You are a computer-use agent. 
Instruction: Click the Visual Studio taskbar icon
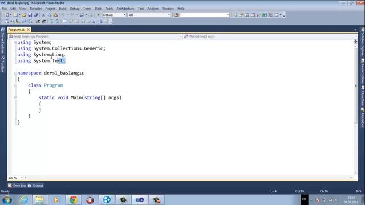(x=140, y=200)
